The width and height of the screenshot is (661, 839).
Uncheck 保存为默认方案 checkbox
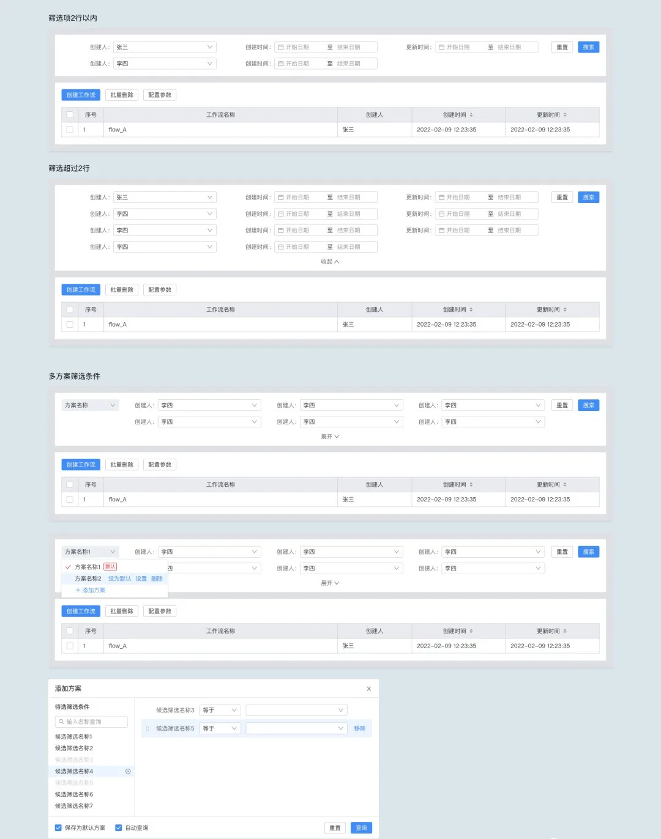(59, 828)
